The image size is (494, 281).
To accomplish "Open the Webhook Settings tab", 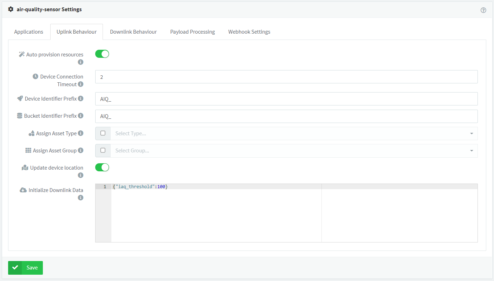I will [x=249, y=32].
